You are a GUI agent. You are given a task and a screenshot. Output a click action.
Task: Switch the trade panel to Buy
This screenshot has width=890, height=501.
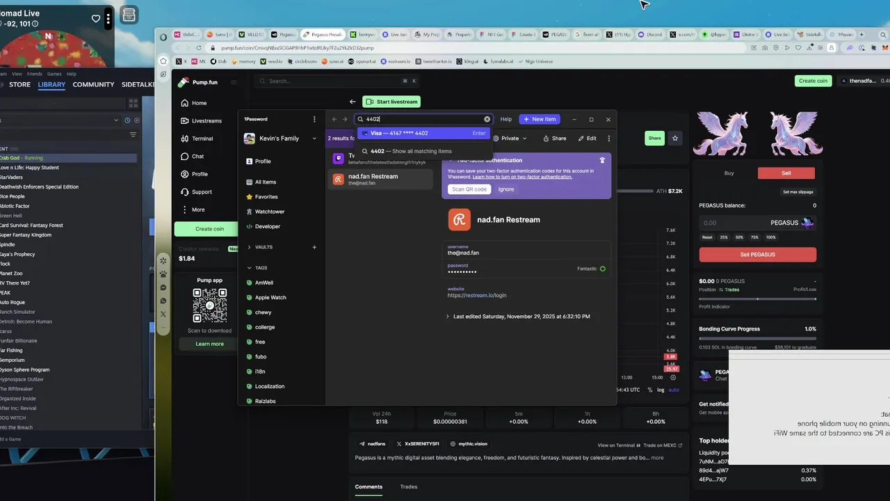click(729, 173)
